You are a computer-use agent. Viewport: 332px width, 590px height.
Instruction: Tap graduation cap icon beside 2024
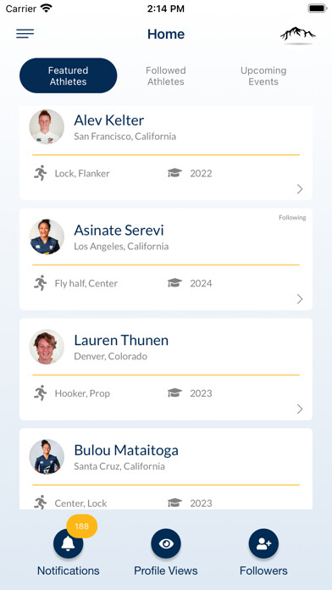tap(174, 283)
